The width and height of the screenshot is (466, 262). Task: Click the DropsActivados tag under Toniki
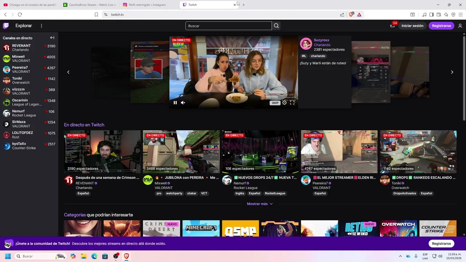(405, 193)
